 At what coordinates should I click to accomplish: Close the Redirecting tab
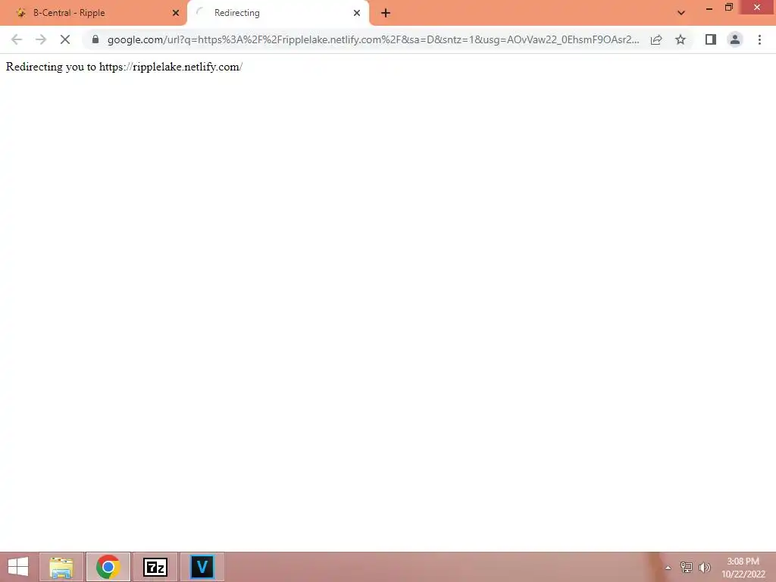[x=357, y=13]
